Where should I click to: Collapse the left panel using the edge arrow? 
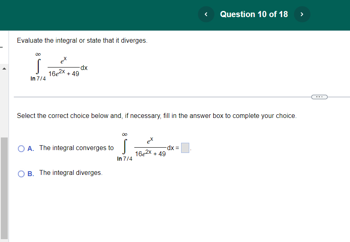[4, 69]
